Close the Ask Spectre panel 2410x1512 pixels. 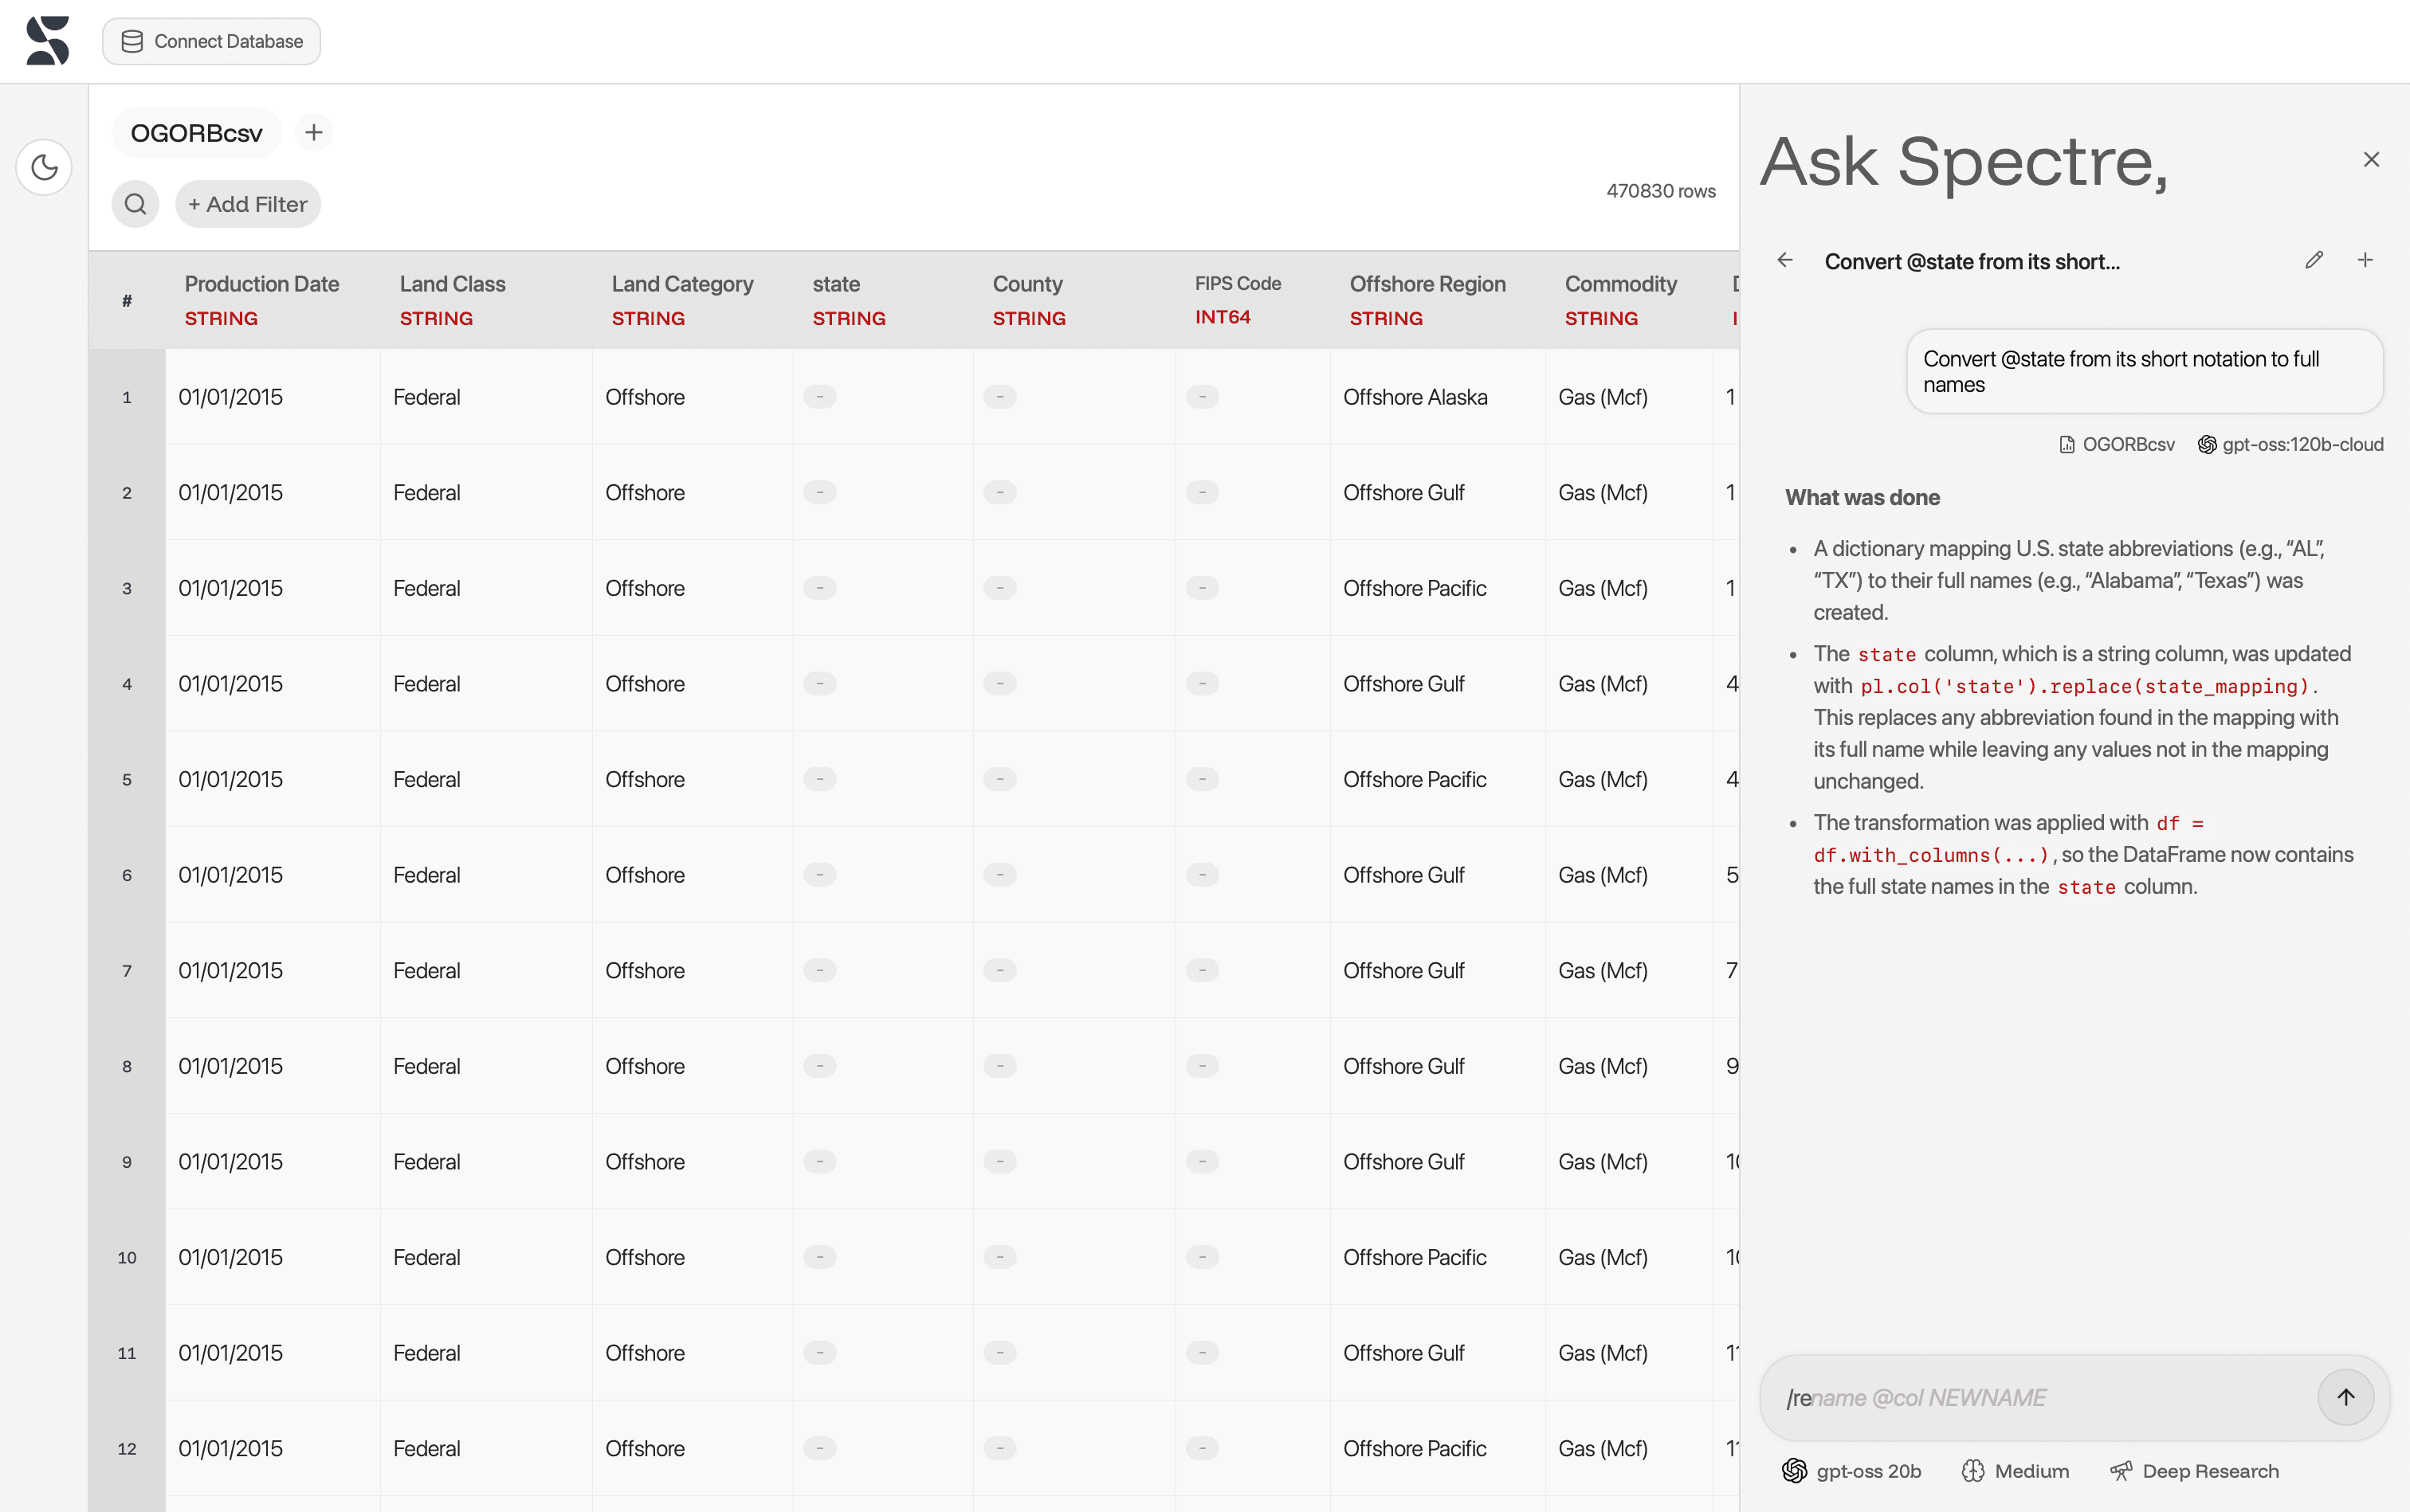click(2371, 160)
